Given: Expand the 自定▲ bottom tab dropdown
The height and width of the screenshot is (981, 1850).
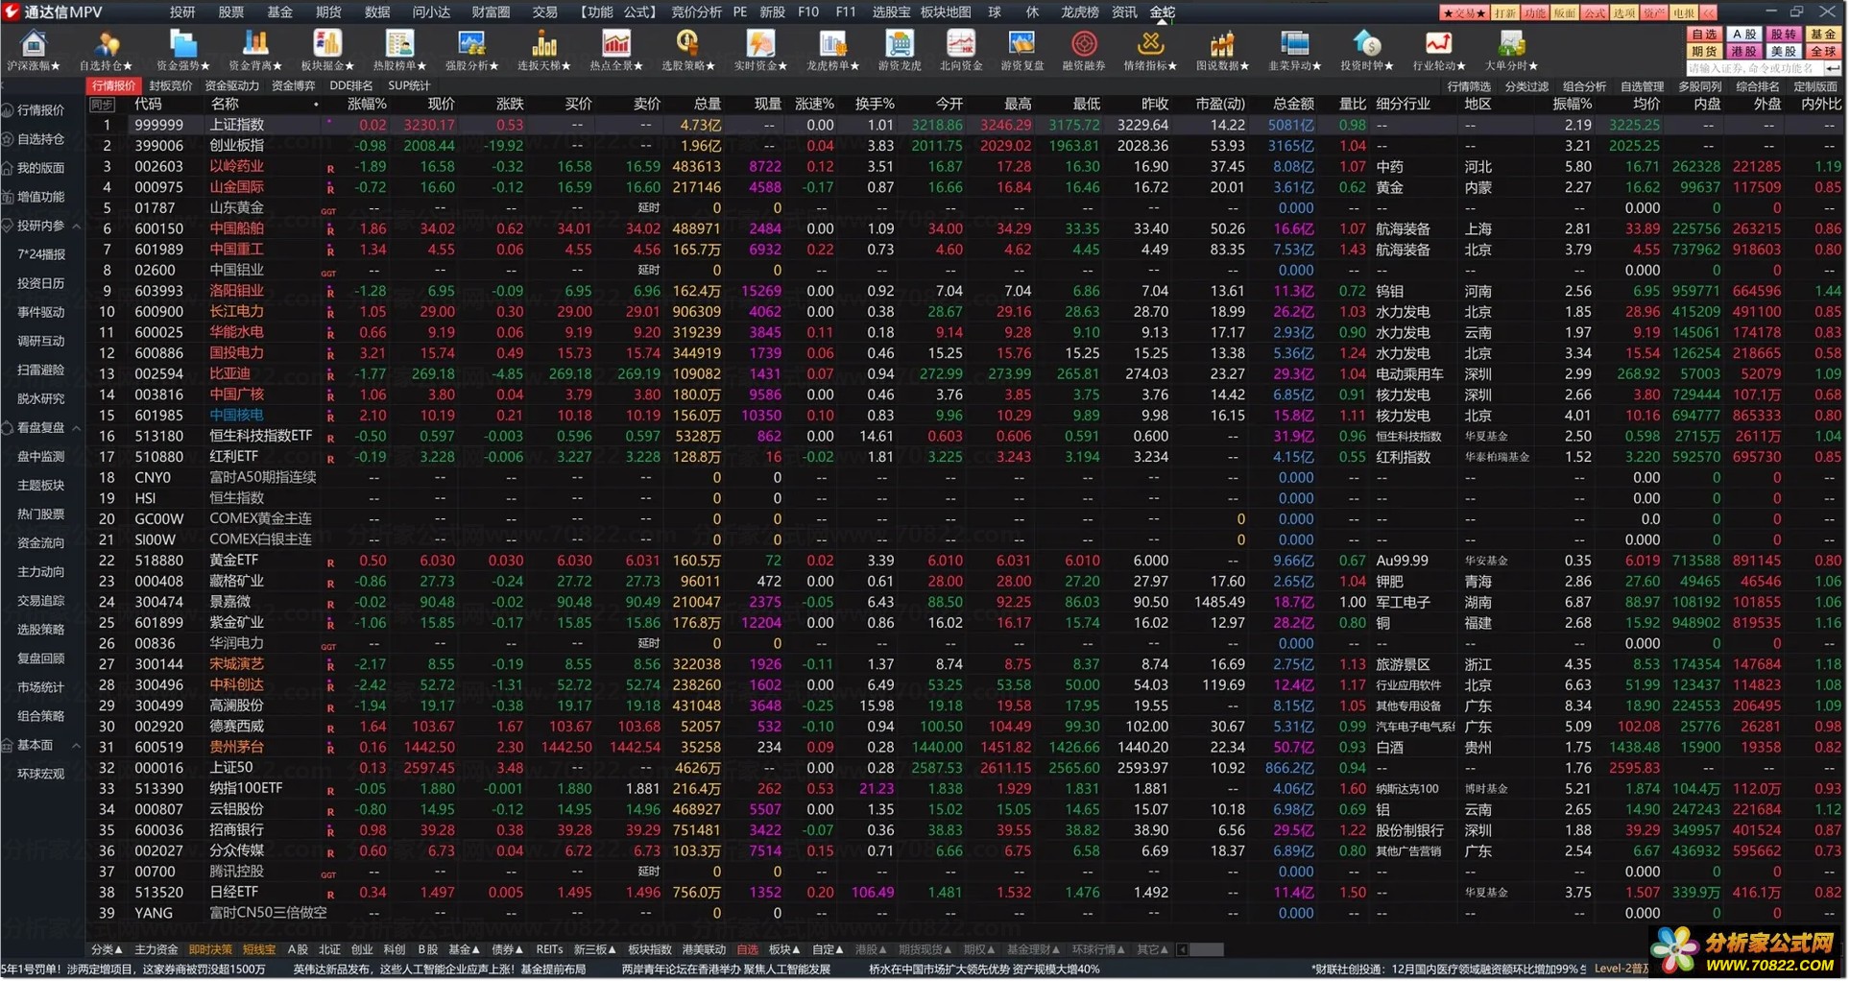Looking at the screenshot, I should click(828, 950).
